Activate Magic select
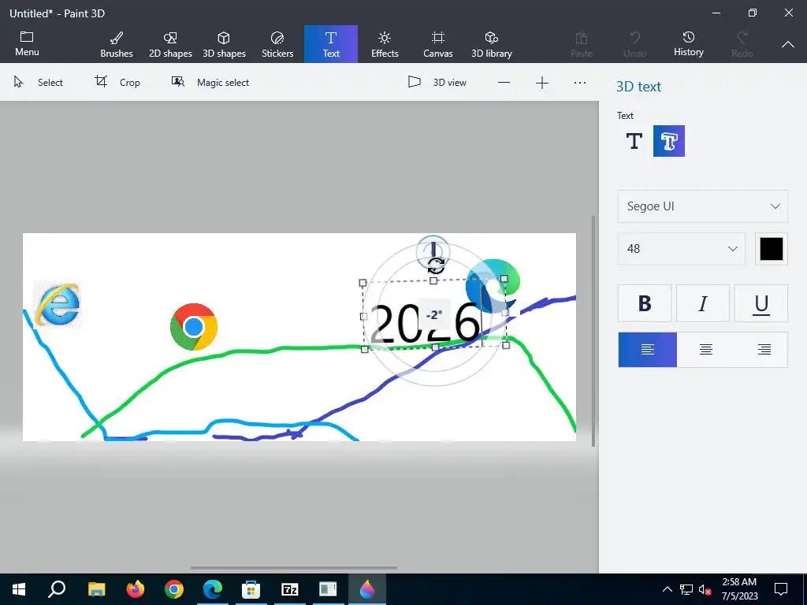 click(210, 82)
